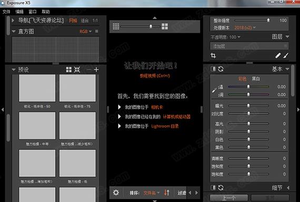Expand the 相机卡 instruction arrow
The height and width of the screenshot is (202, 300).
119,107
